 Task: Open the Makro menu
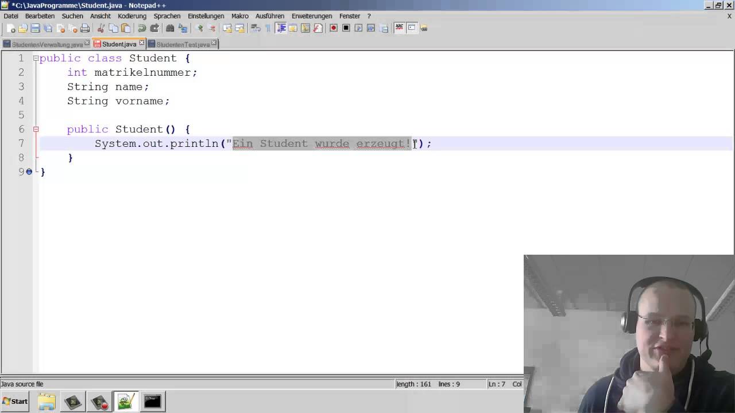(x=240, y=16)
